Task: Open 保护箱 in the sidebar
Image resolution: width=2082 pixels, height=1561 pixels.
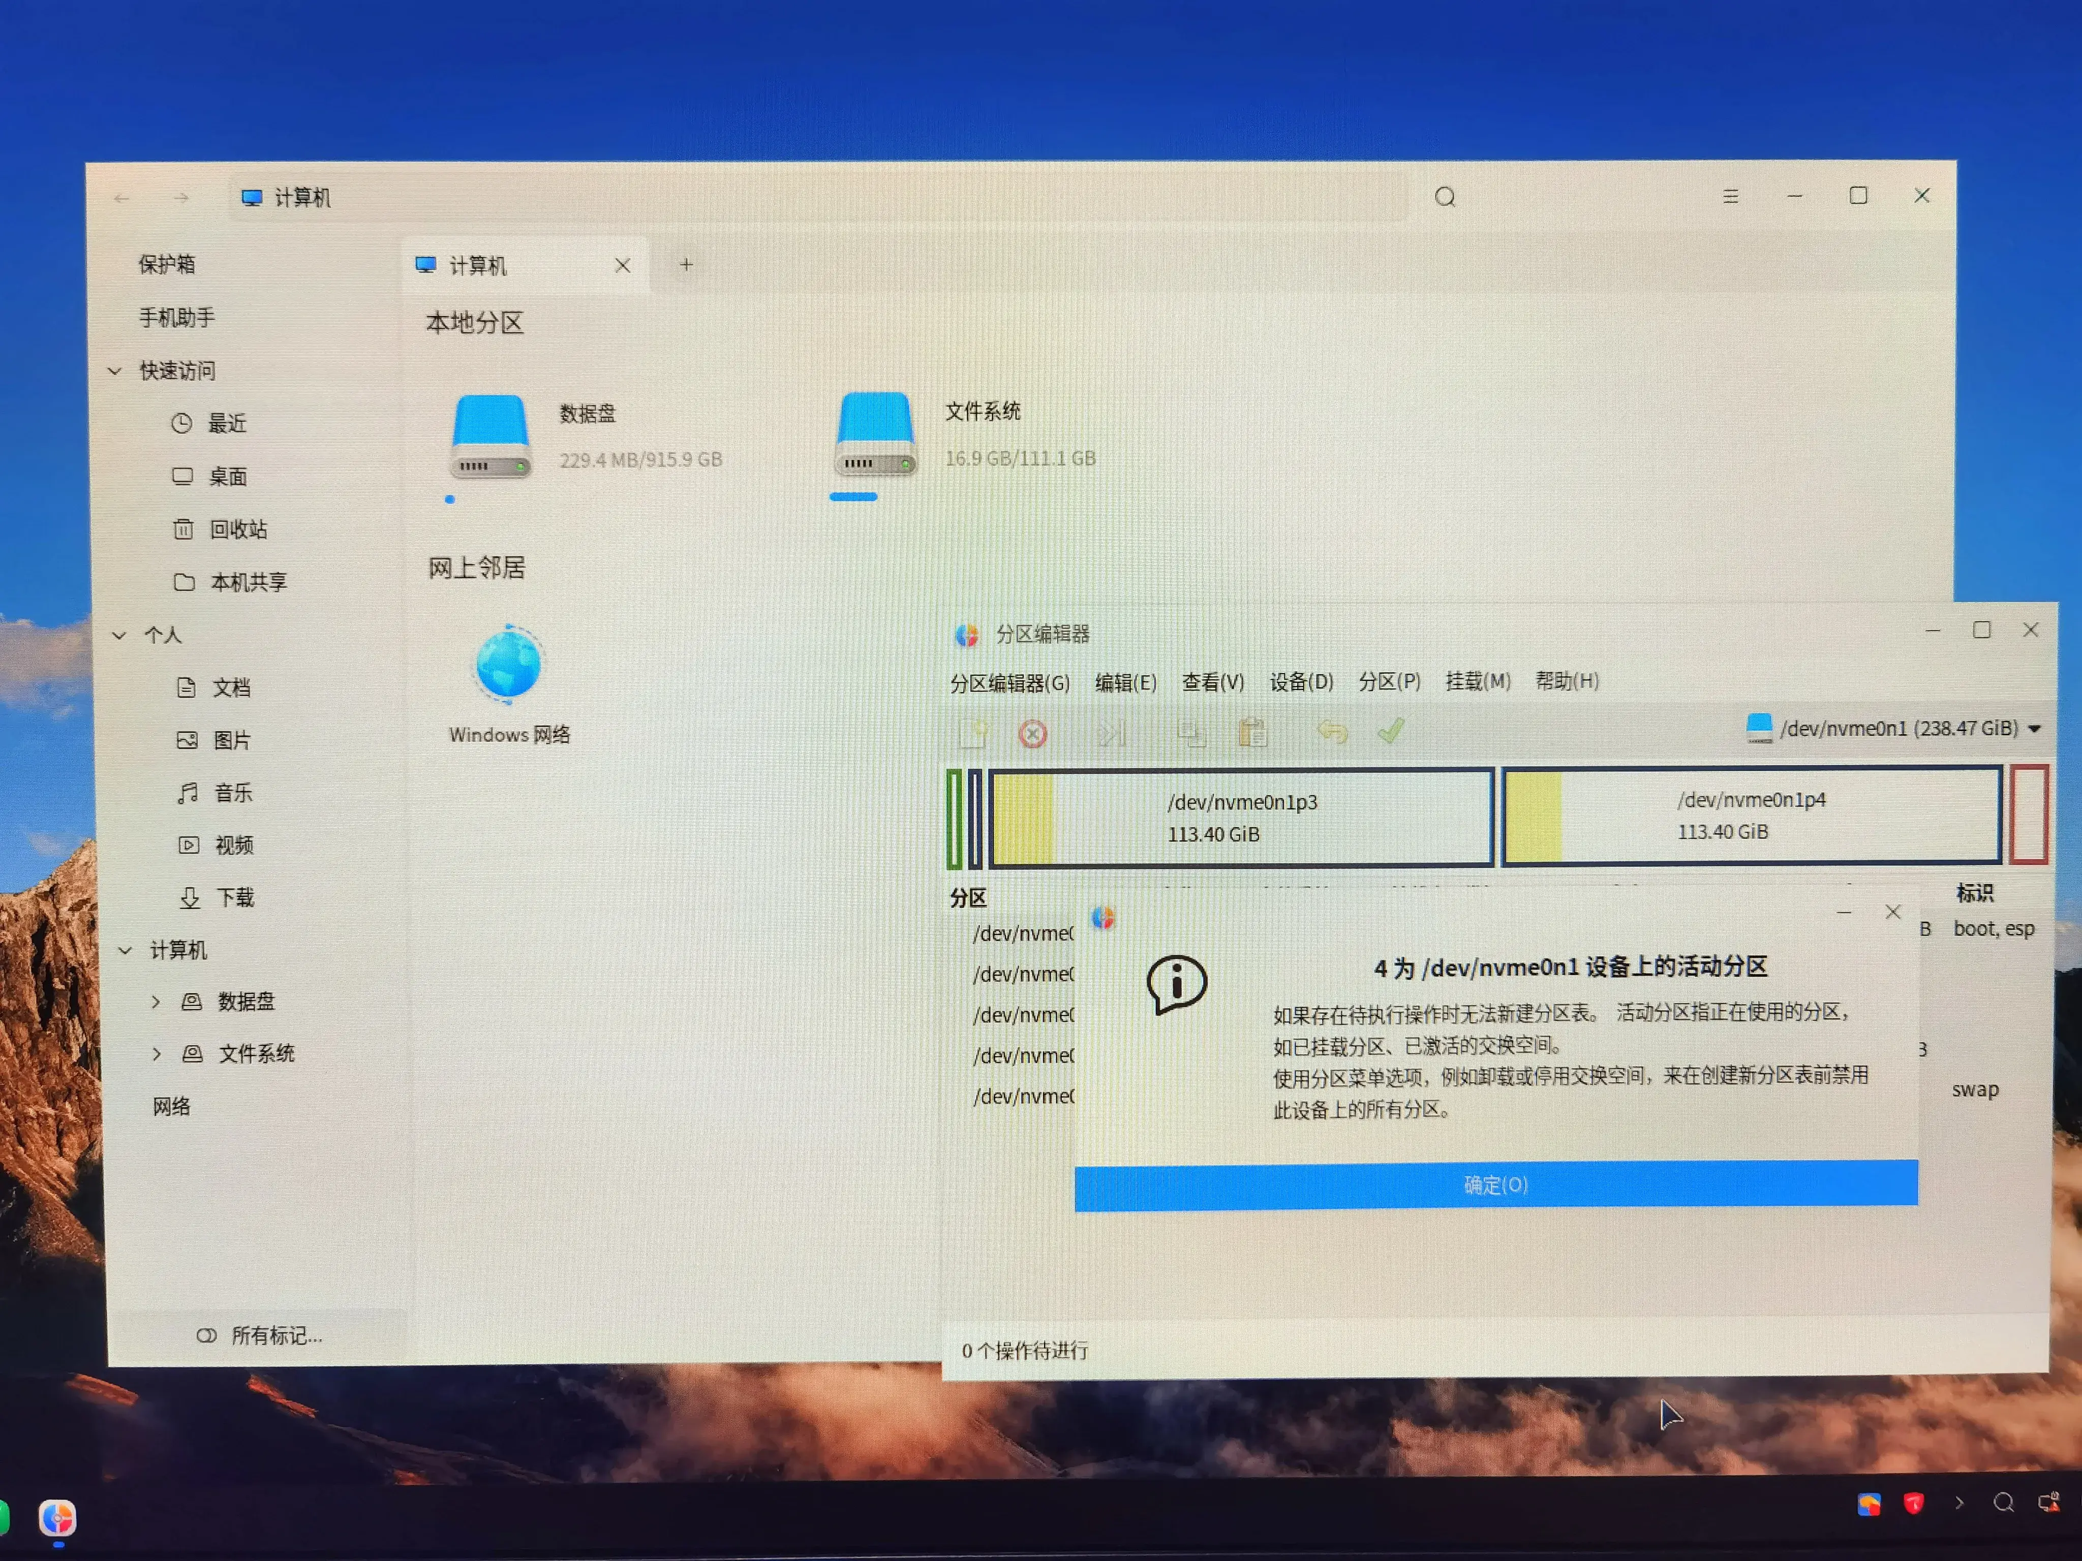Action: (167, 265)
